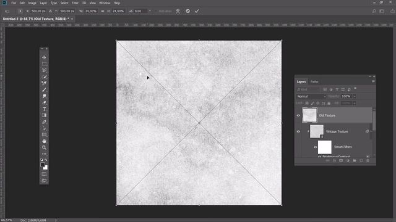The height and width of the screenshot is (222, 396).
Task: Open the layer filter Kind dropdown
Action: [308, 89]
